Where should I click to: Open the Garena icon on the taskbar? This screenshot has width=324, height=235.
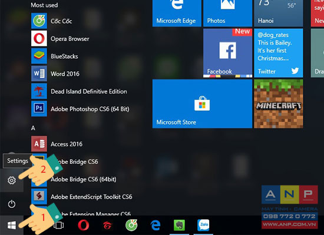coord(107,226)
